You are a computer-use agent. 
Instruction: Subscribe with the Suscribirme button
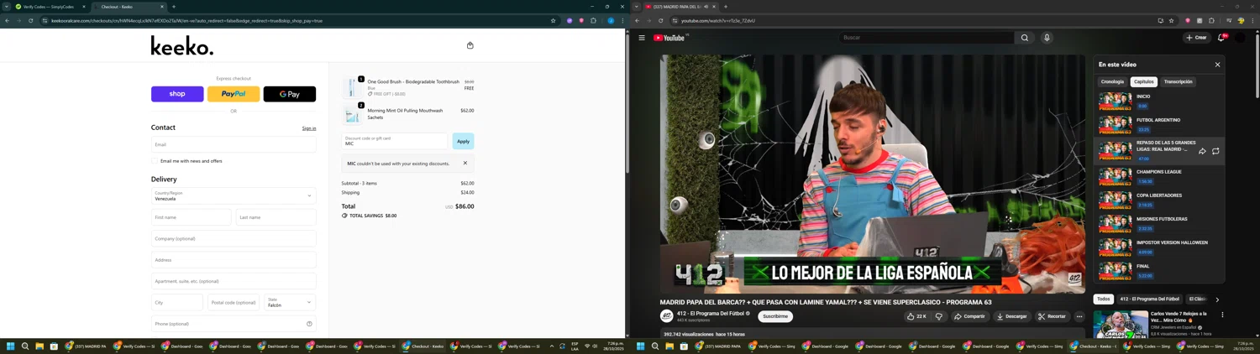(x=775, y=316)
